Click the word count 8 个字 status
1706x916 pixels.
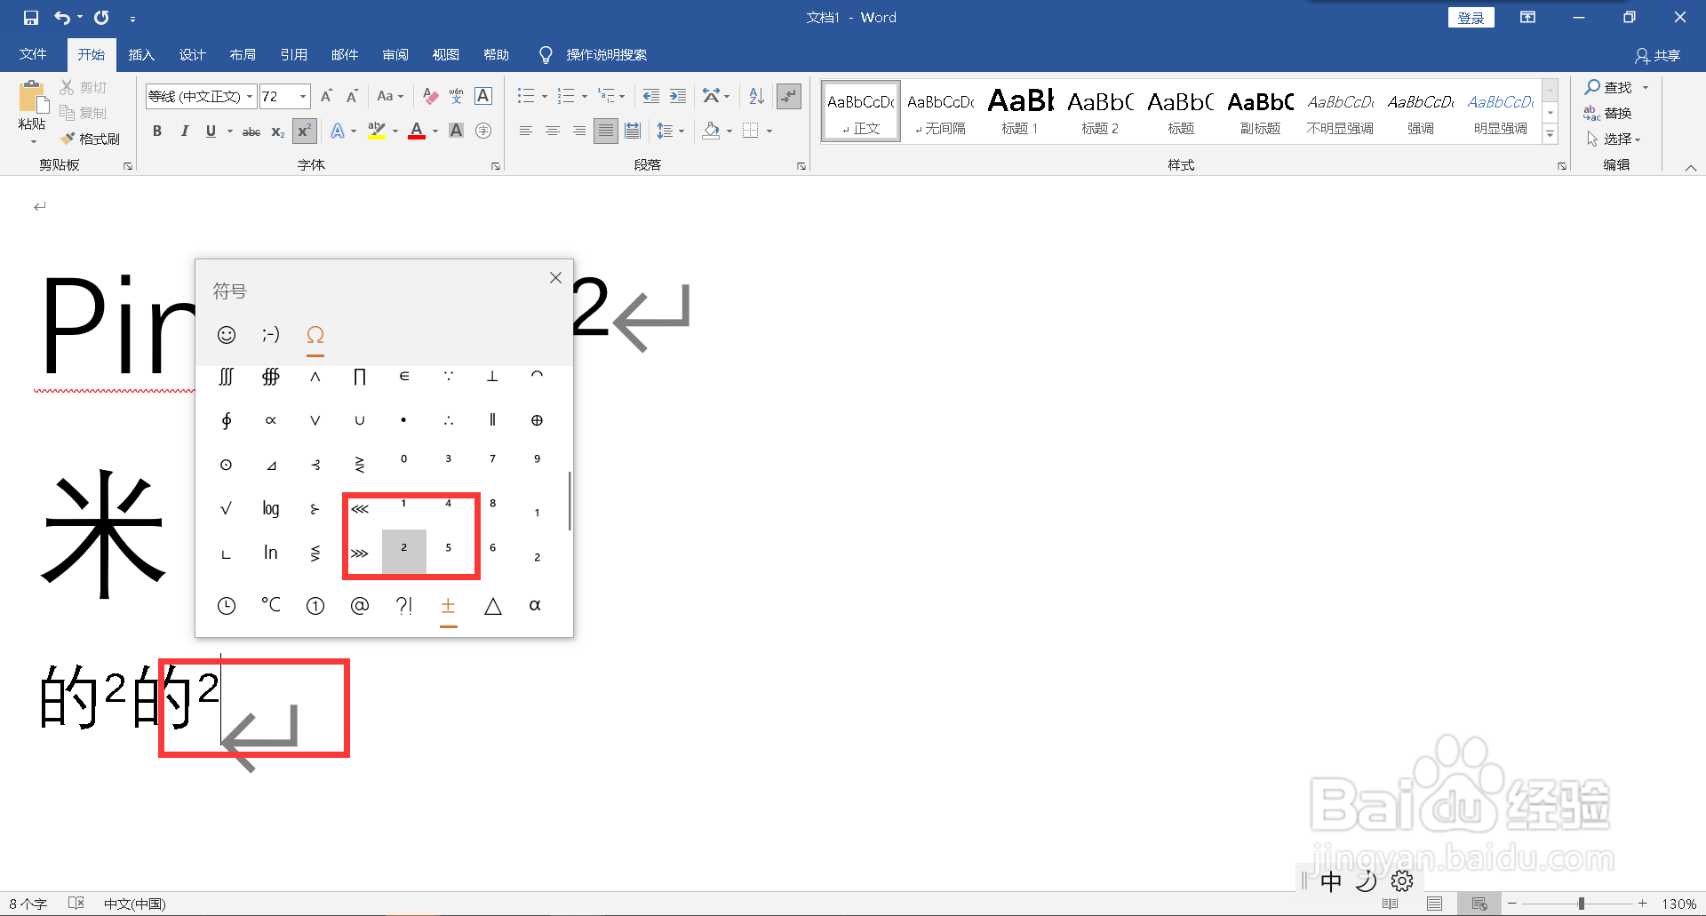[x=28, y=904]
